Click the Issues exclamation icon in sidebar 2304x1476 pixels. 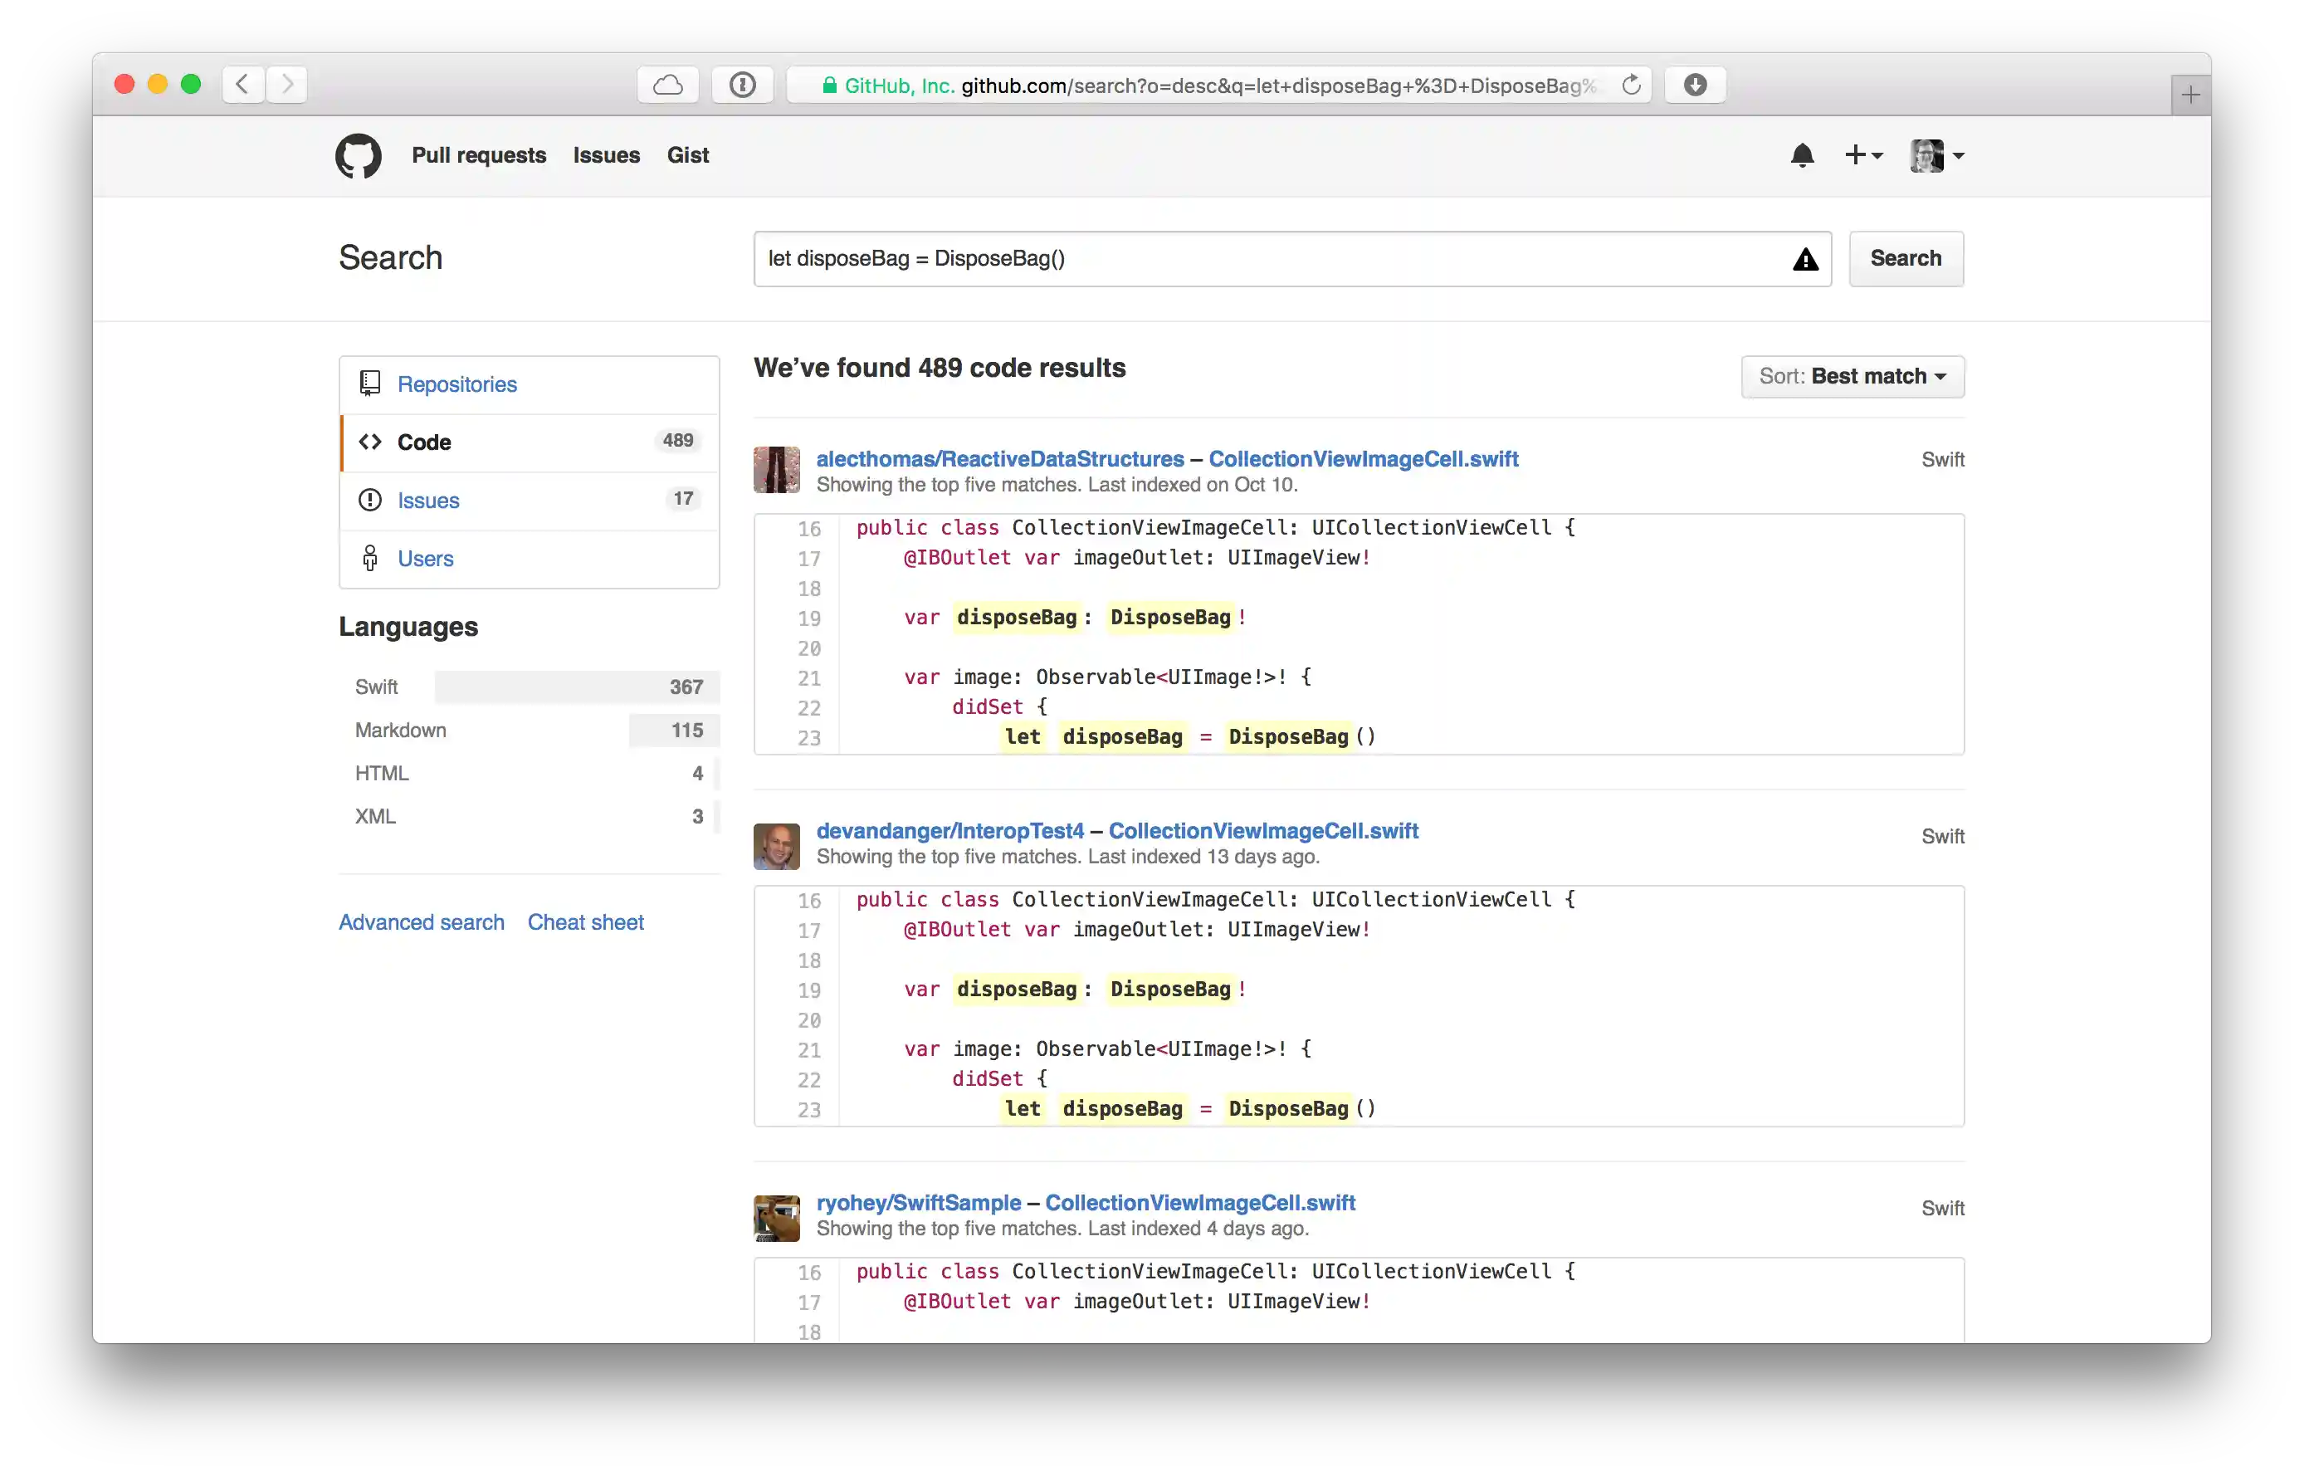pos(371,500)
